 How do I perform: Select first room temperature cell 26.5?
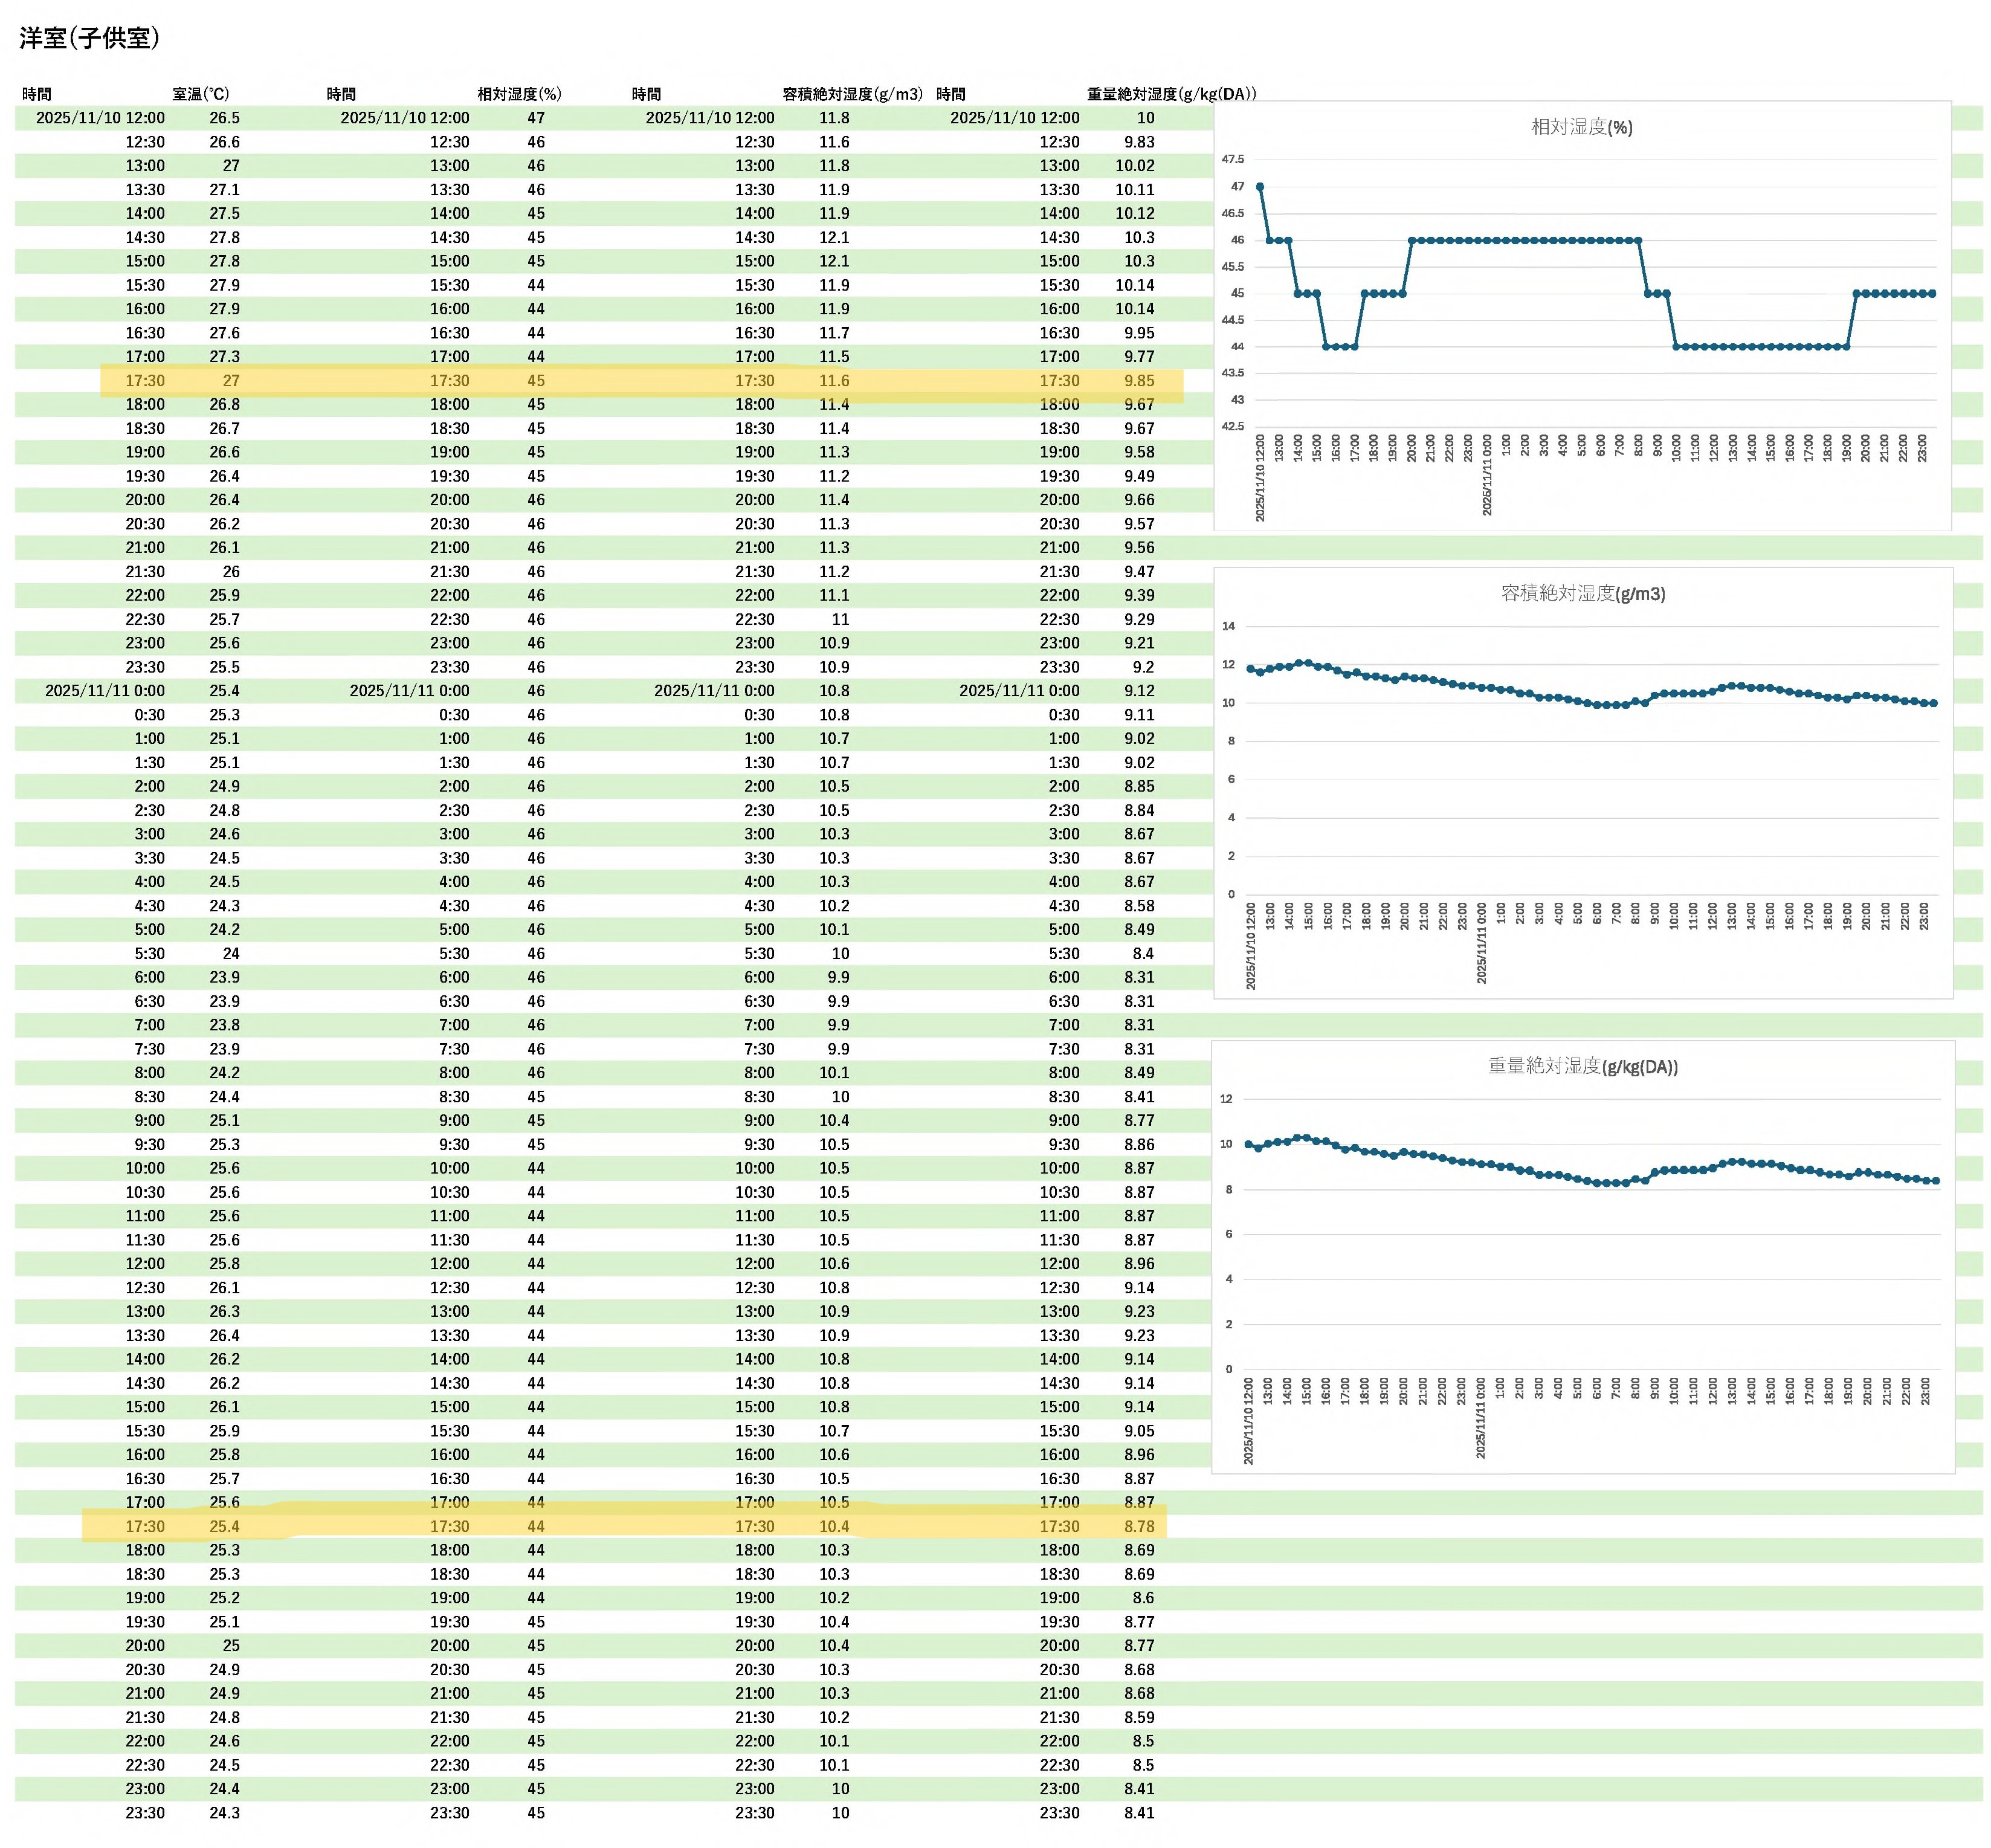point(224,118)
